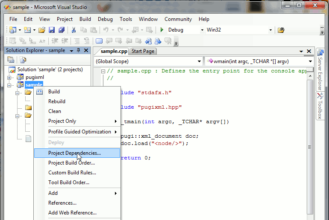Collapse the code outline at first comment
Image resolution: width=329 pixels, height=220 pixels.
103,71
